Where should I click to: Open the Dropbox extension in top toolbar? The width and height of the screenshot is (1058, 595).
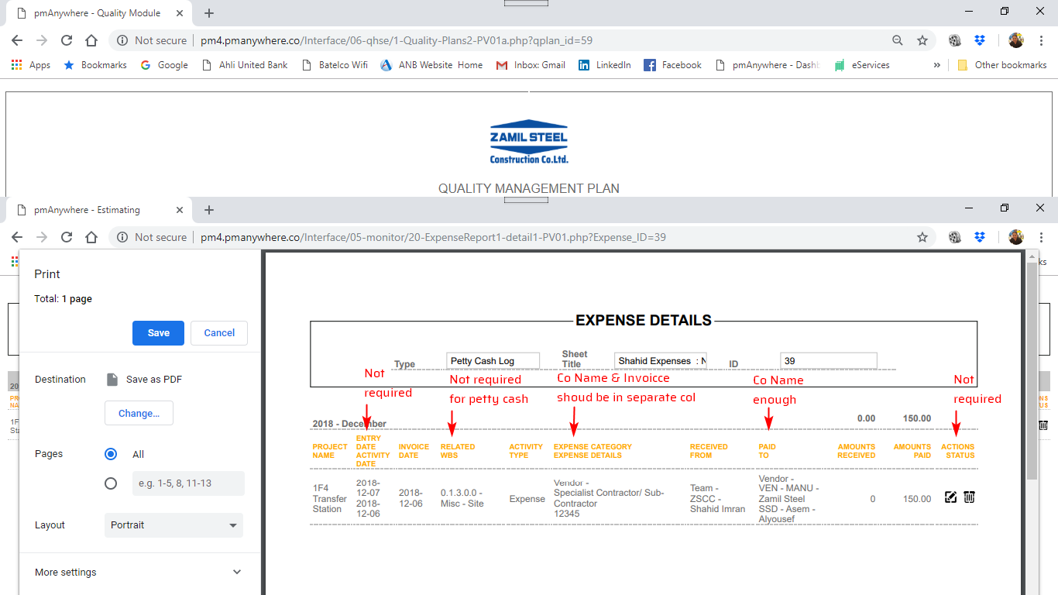tap(979, 40)
